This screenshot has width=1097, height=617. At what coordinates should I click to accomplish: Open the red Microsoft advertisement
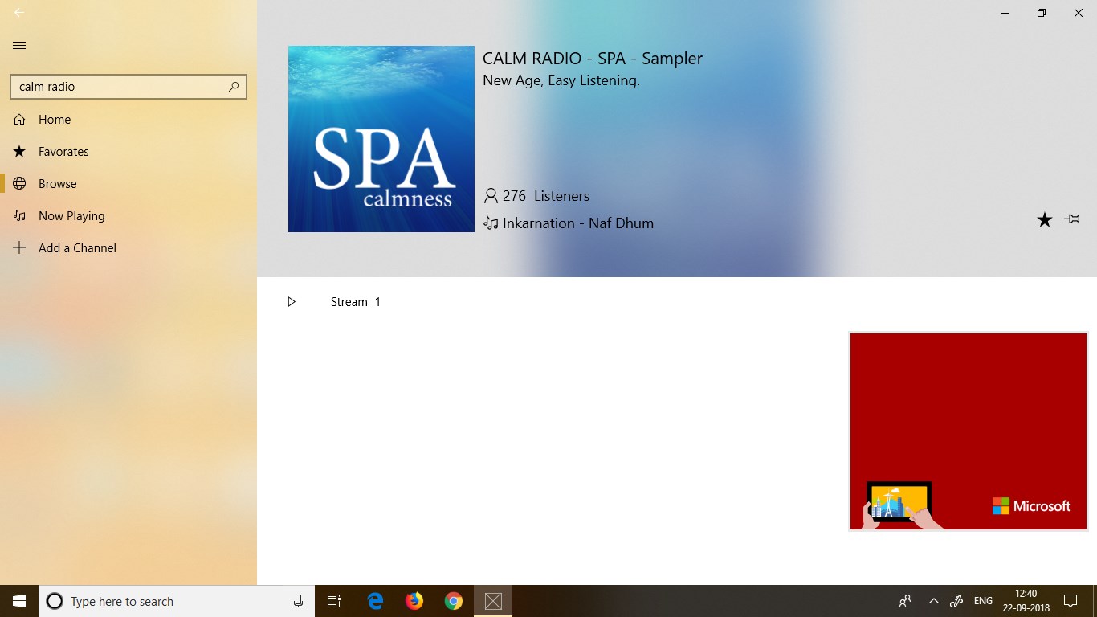(x=969, y=431)
